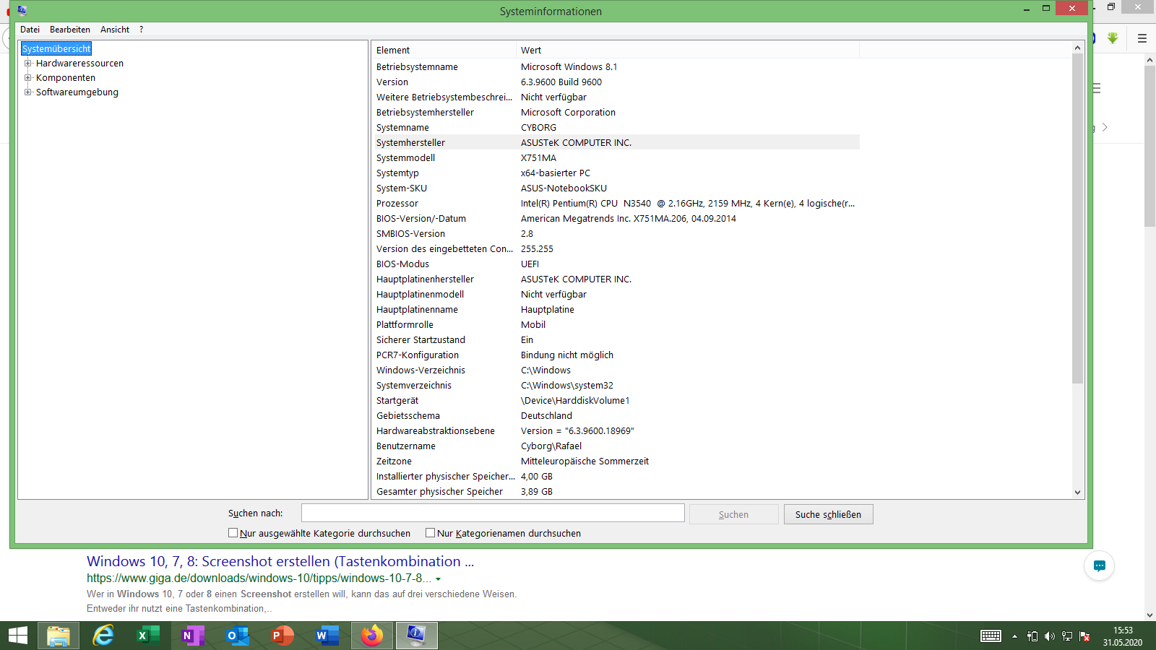The height and width of the screenshot is (650, 1156).
Task: Select the PCR7-Konfiguration row
Action: [x=616, y=355]
